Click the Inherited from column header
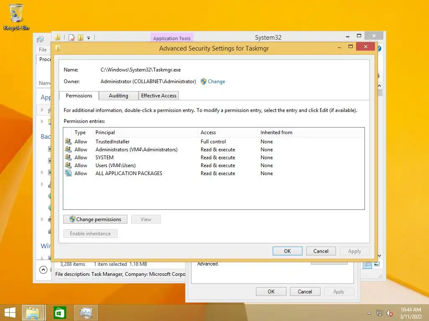 311,132
